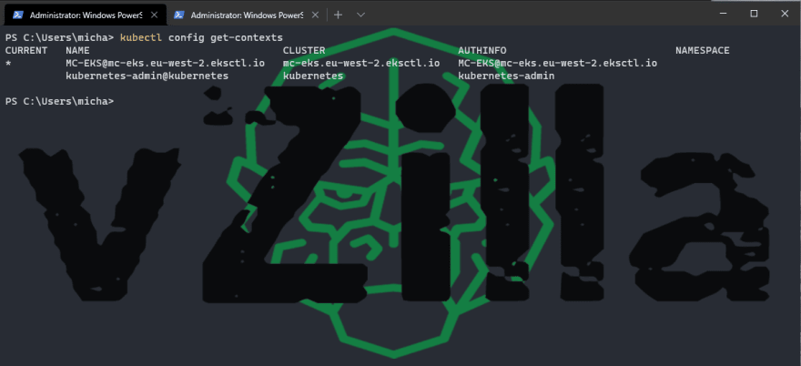Click the 'kubernetes-admin@kubernetes' context name
The width and height of the screenshot is (801, 366).
(x=147, y=76)
